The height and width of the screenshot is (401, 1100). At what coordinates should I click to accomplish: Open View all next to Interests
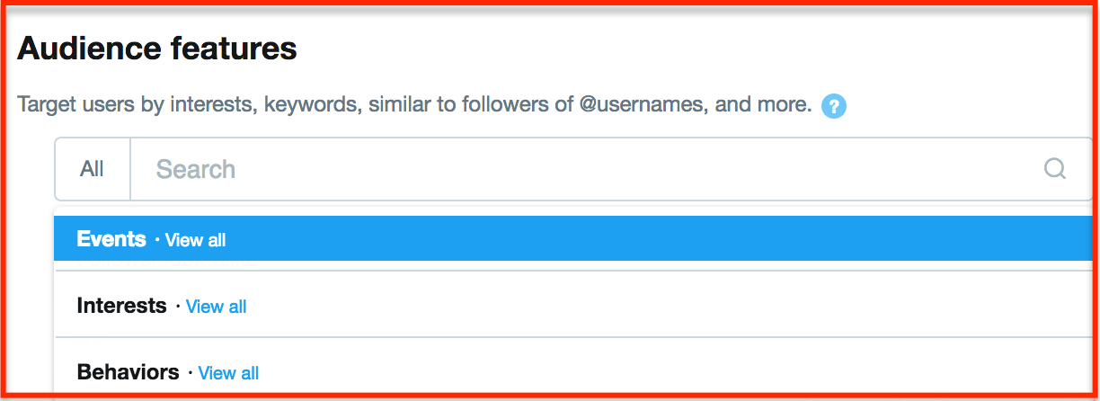[216, 307]
